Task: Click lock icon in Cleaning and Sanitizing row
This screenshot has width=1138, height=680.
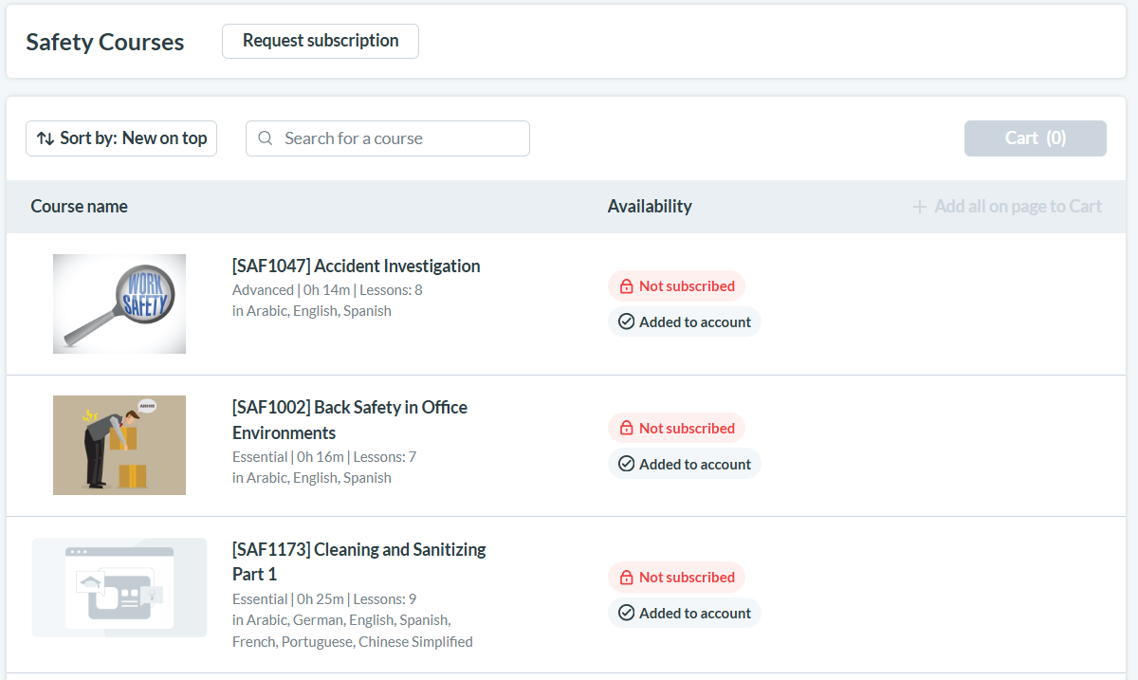Action: (626, 578)
